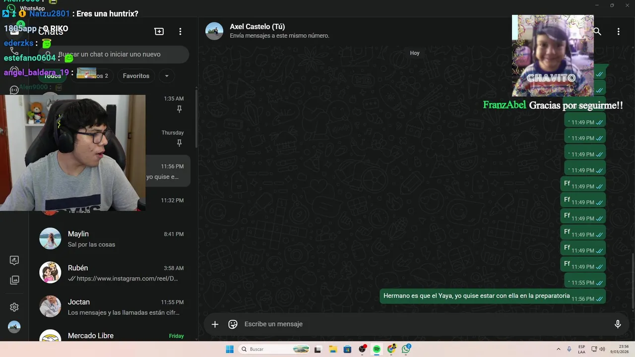Screen dimensions: 635x357
Task: Click the search or start new chat field
Action: click(114, 55)
